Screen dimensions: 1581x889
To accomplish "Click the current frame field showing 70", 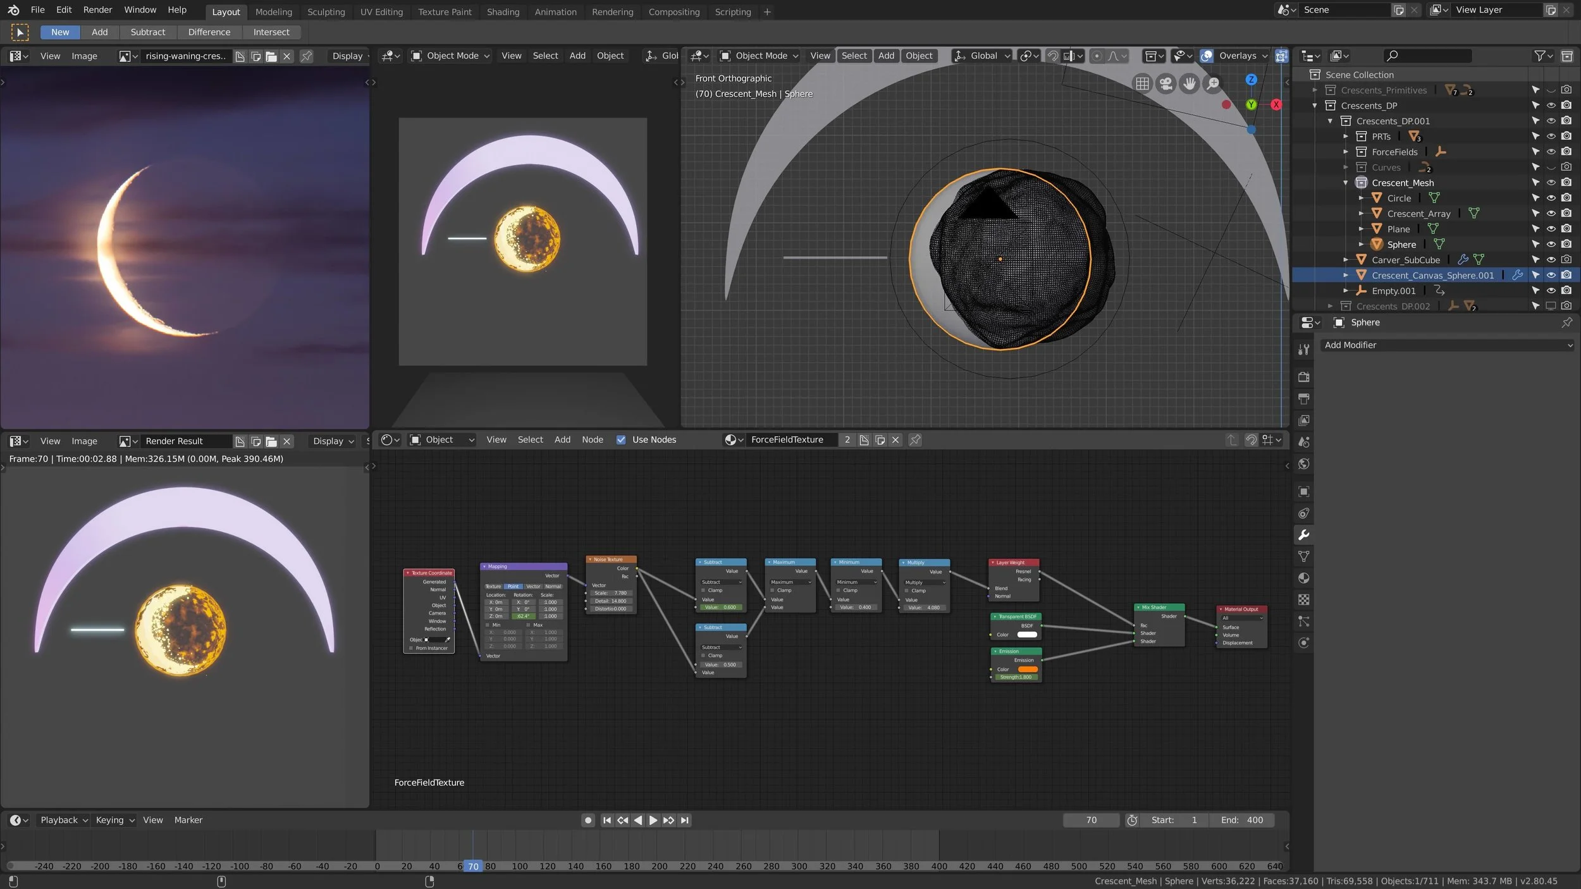I will [x=1091, y=821].
